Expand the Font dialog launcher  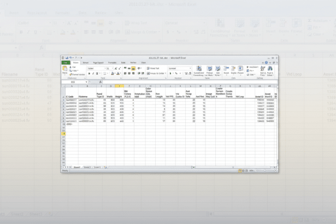[121, 78]
